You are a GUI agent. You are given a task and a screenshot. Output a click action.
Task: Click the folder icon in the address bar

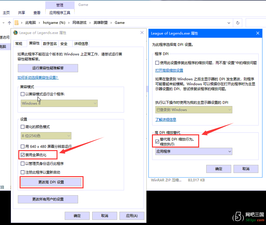(x=16, y=22)
